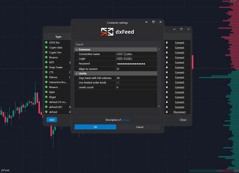Screen dimensions: 239x173
Task: Click the Levels count value field
Action: click(x=136, y=87)
